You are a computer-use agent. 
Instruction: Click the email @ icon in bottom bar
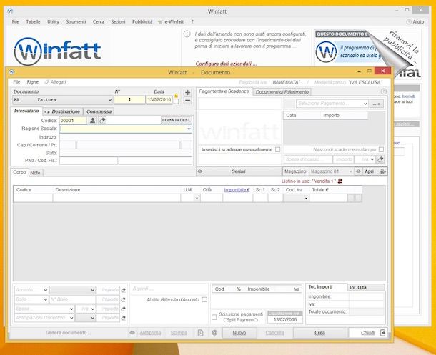coord(214,332)
